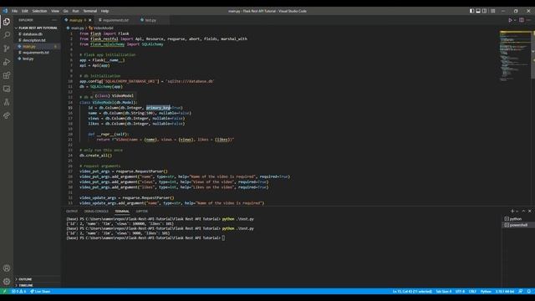Viewport: 535px width, 301px height.
Task: Select the Terminal panel tab
Action: (x=122, y=212)
